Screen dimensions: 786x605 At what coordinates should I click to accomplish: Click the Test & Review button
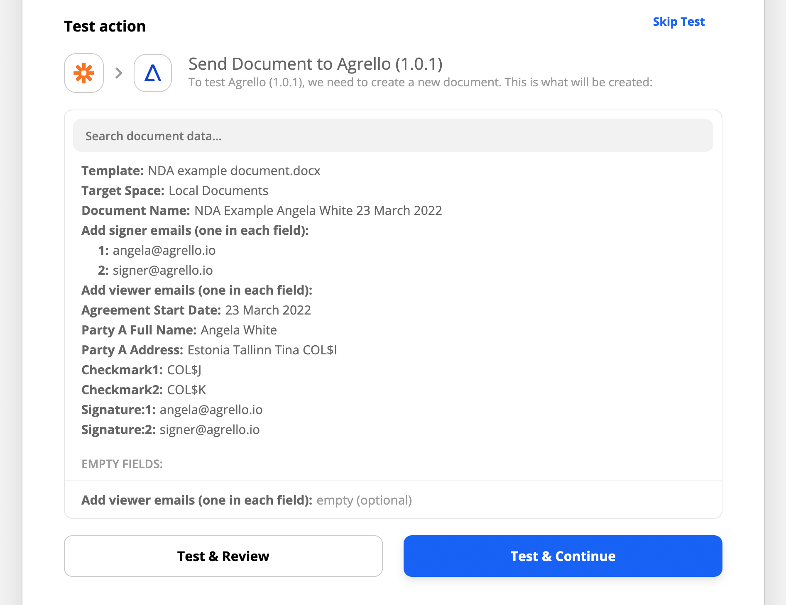click(x=223, y=556)
